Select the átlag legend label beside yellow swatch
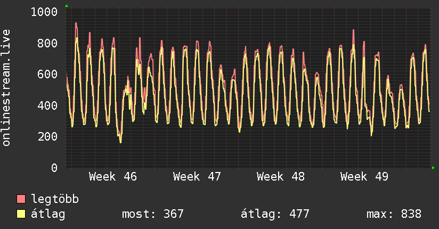This screenshot has height=229, width=439. coord(48,214)
